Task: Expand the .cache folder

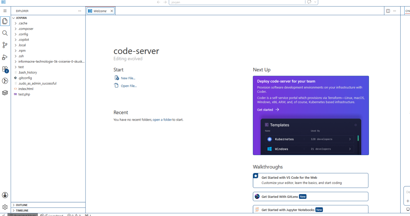Action: click(48, 23)
